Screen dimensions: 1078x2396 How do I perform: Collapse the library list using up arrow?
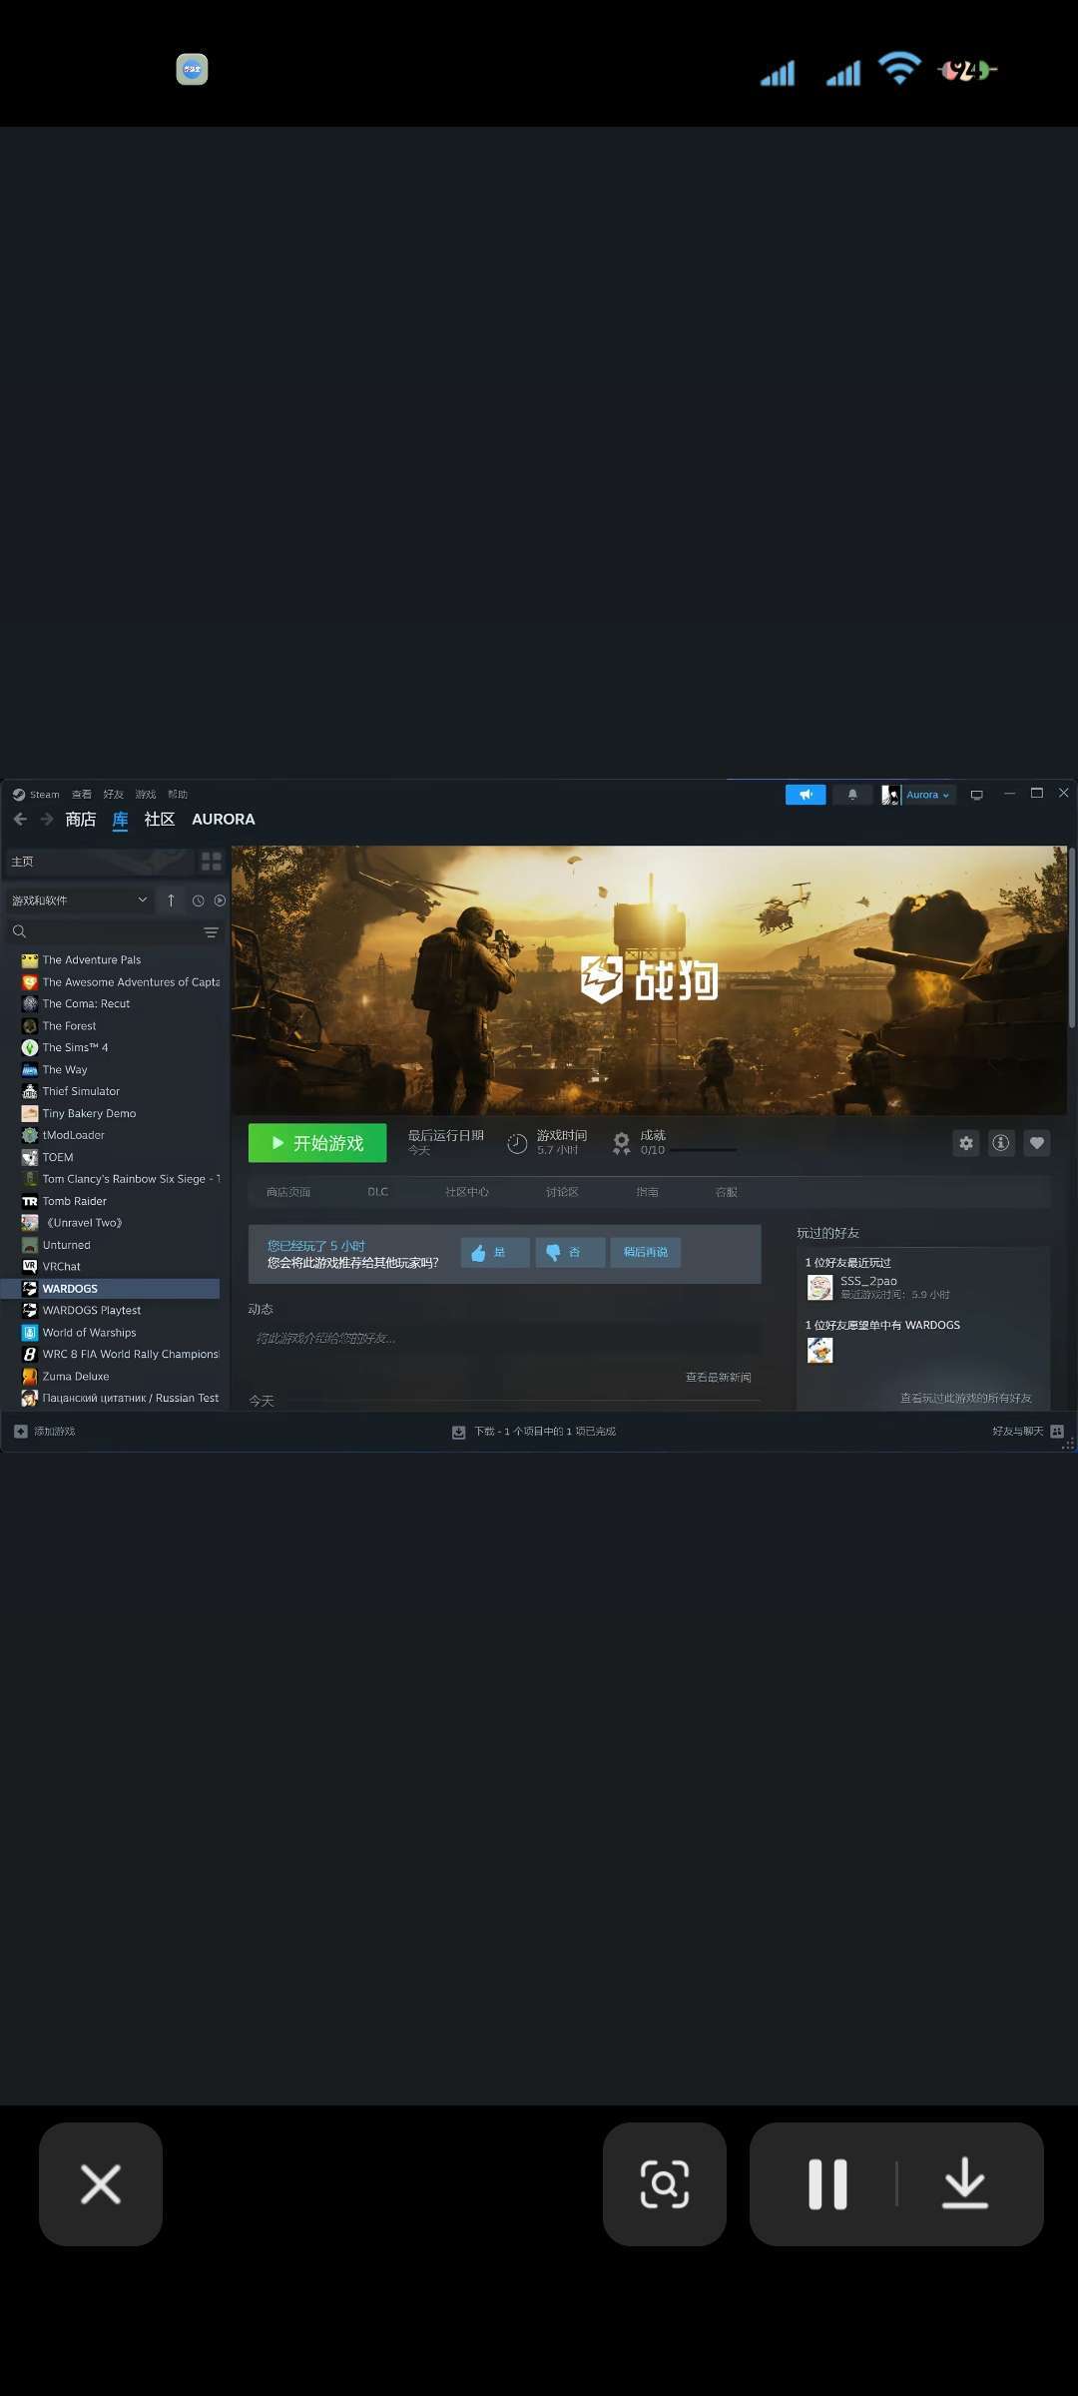tap(171, 900)
